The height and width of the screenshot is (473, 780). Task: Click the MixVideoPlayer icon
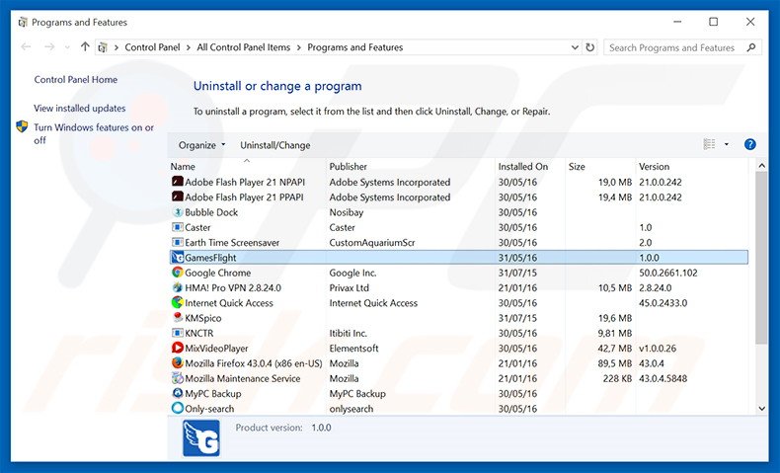(177, 348)
